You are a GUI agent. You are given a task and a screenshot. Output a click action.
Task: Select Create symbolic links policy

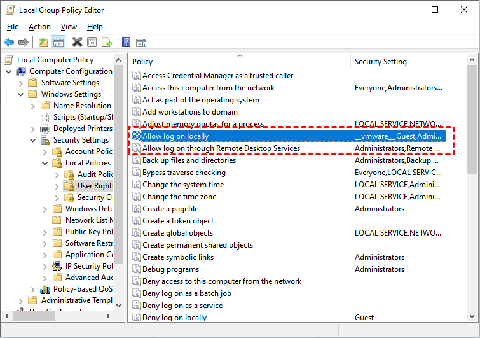click(178, 257)
